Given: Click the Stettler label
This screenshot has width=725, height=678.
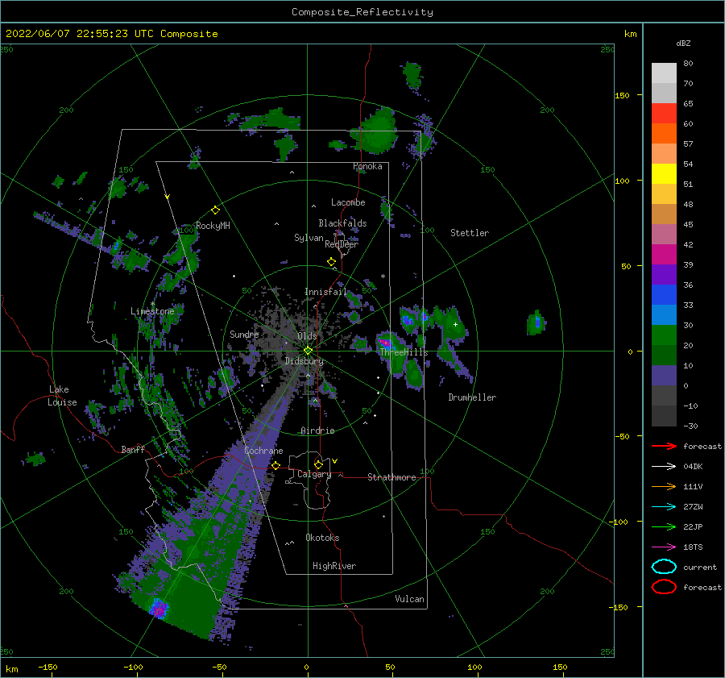Looking at the screenshot, I should (470, 233).
